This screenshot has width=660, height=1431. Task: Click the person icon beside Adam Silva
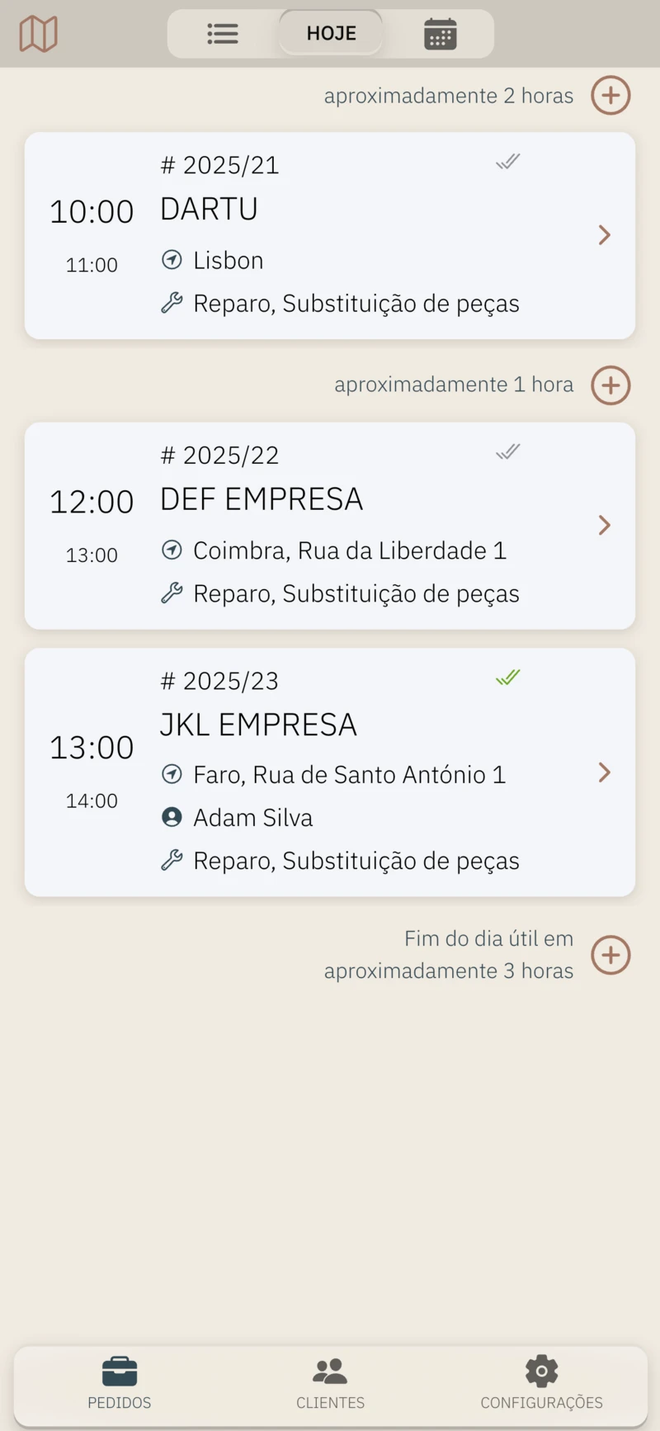(x=172, y=817)
